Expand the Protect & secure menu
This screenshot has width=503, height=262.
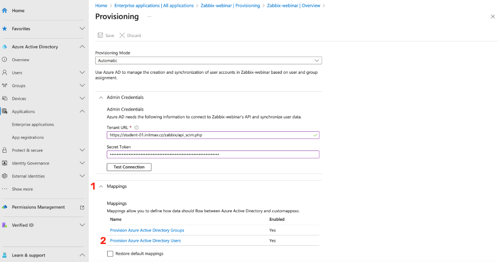82,150
